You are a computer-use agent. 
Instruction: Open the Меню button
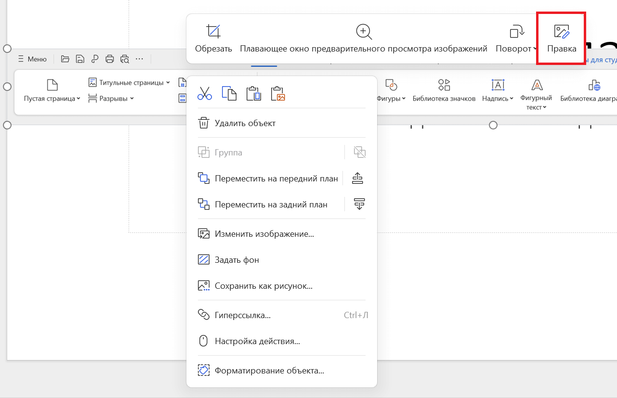point(32,58)
